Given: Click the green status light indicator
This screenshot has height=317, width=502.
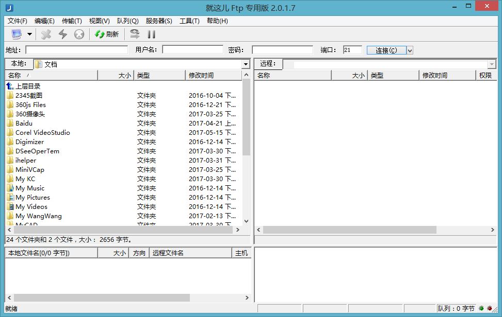Looking at the screenshot, I should (x=481, y=309).
